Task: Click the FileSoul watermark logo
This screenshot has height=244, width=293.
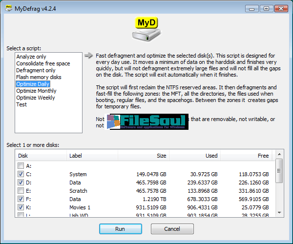Action: click(x=148, y=121)
